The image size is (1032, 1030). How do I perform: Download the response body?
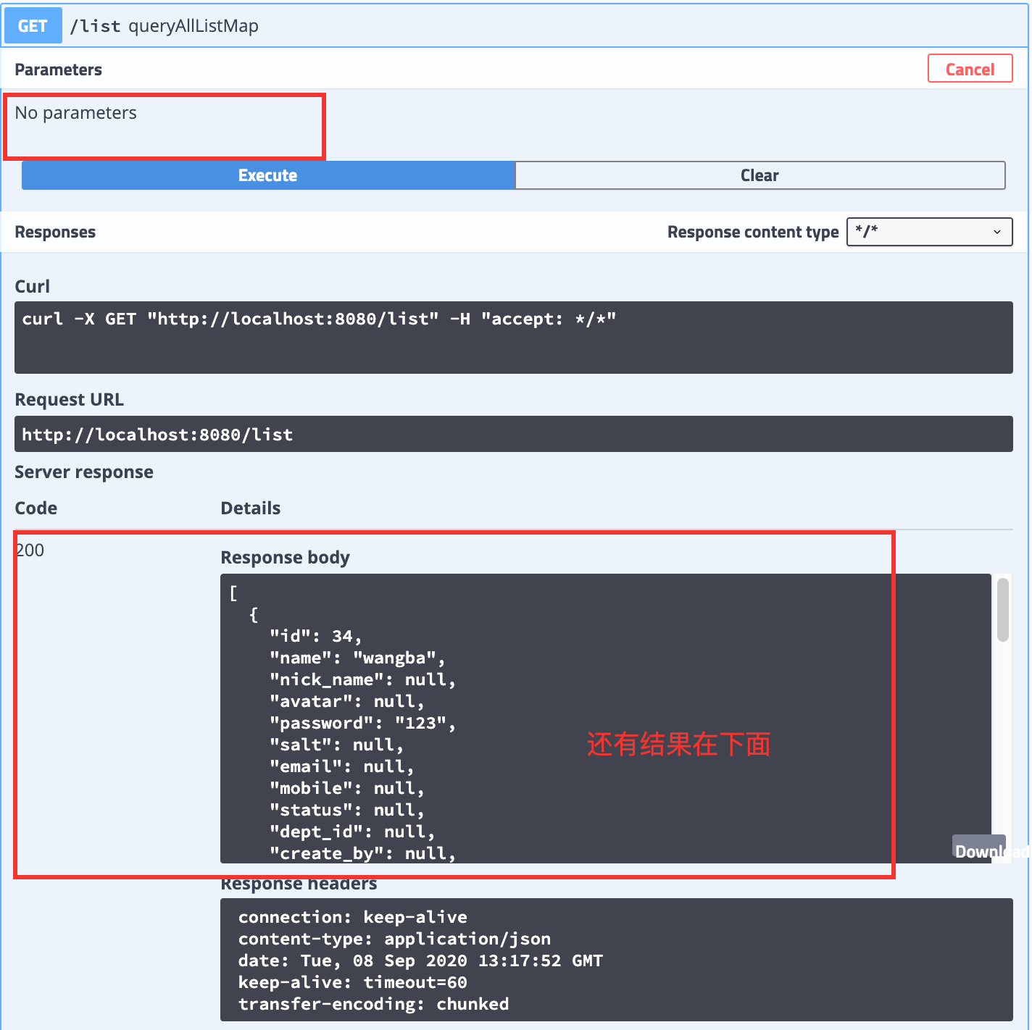point(980,850)
